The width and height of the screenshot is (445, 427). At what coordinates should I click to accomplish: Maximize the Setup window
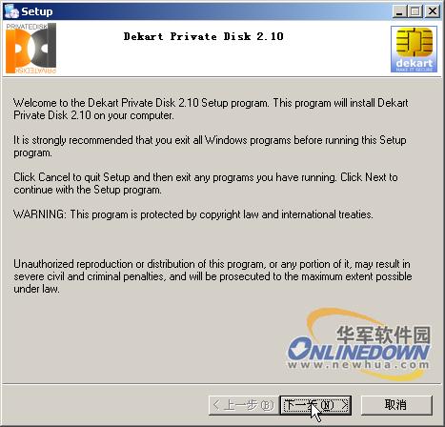(x=415, y=11)
